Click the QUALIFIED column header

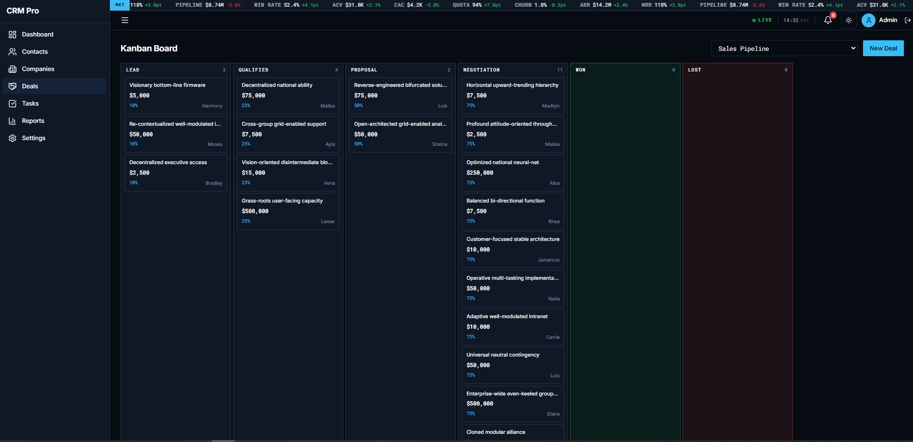click(x=288, y=70)
